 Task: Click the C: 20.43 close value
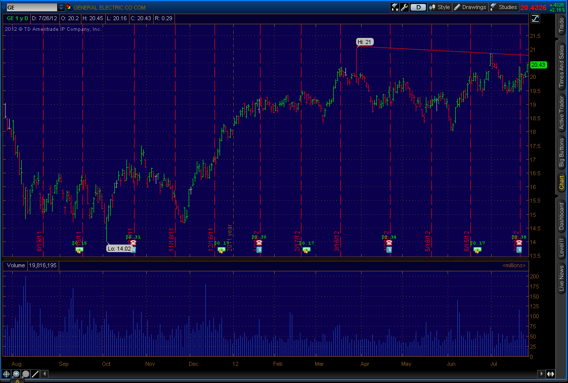141,18
